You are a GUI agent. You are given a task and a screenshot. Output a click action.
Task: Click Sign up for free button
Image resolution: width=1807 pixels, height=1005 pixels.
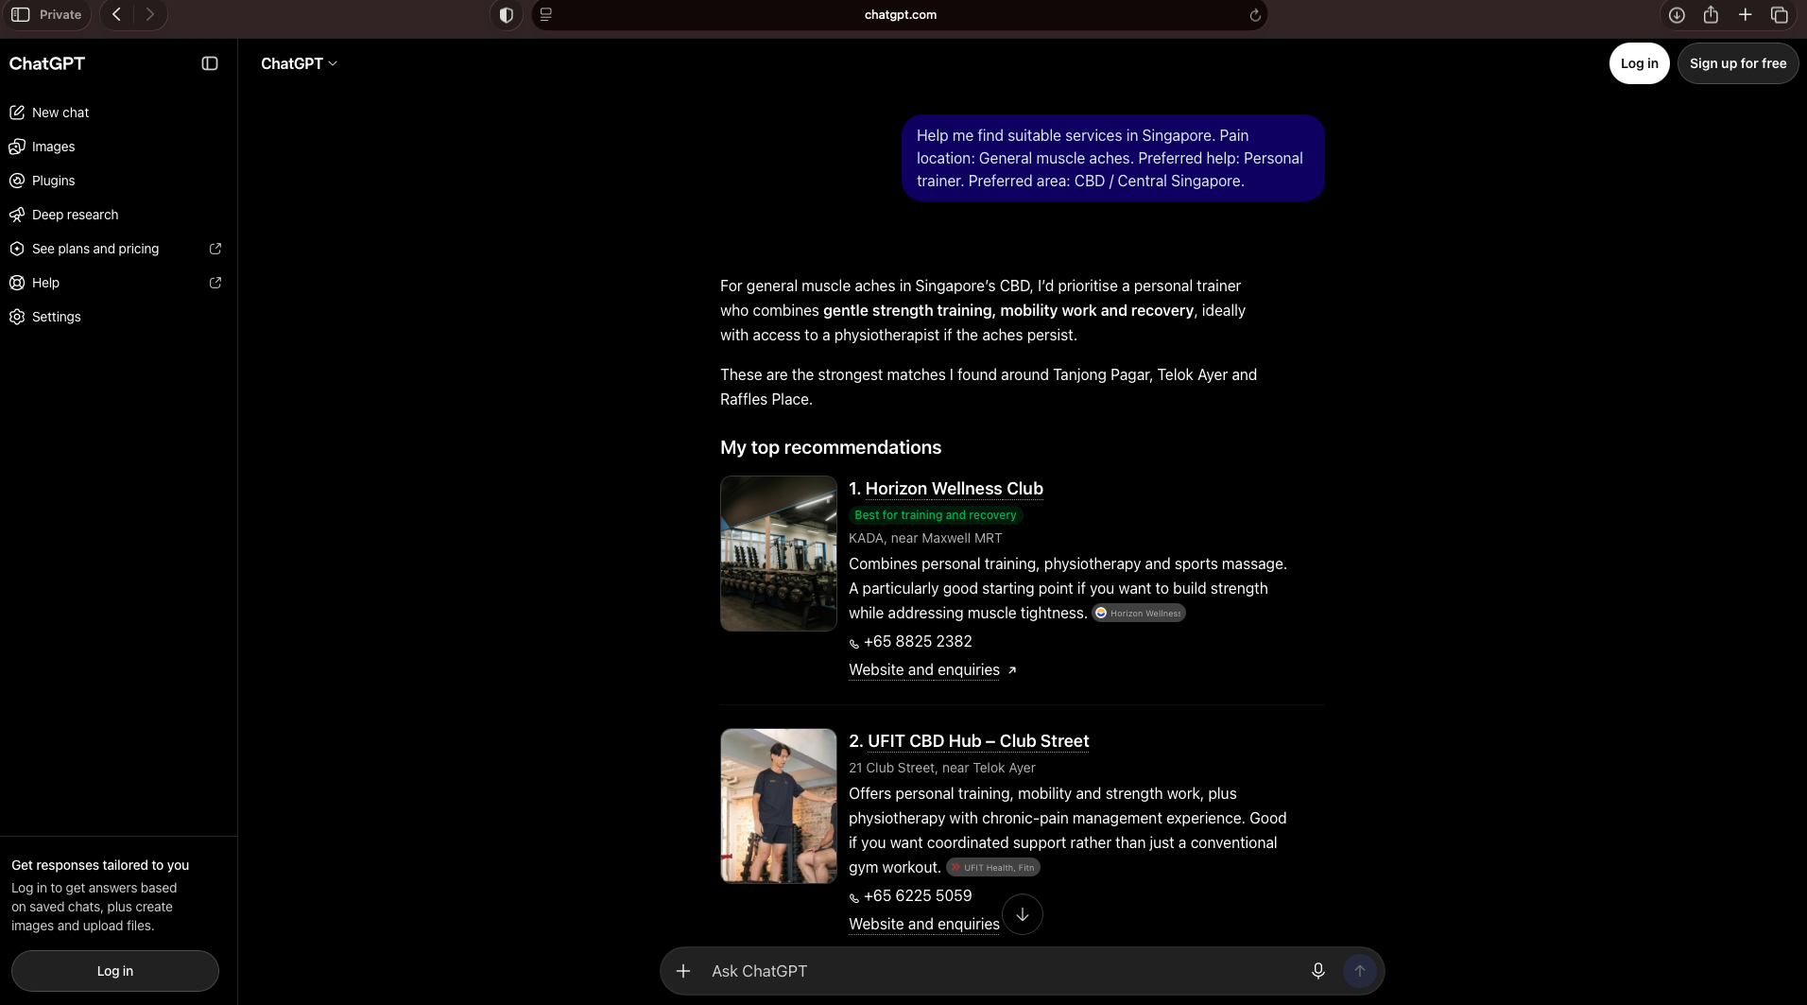1738,63
